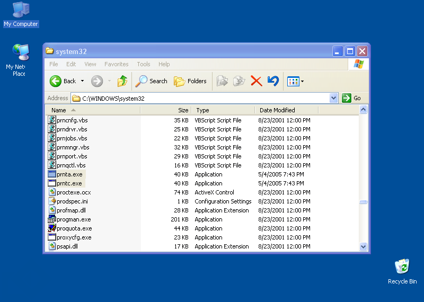Viewport: 424px width, 302px height.
Task: Click the Move To toolbar icon
Action: (x=222, y=81)
